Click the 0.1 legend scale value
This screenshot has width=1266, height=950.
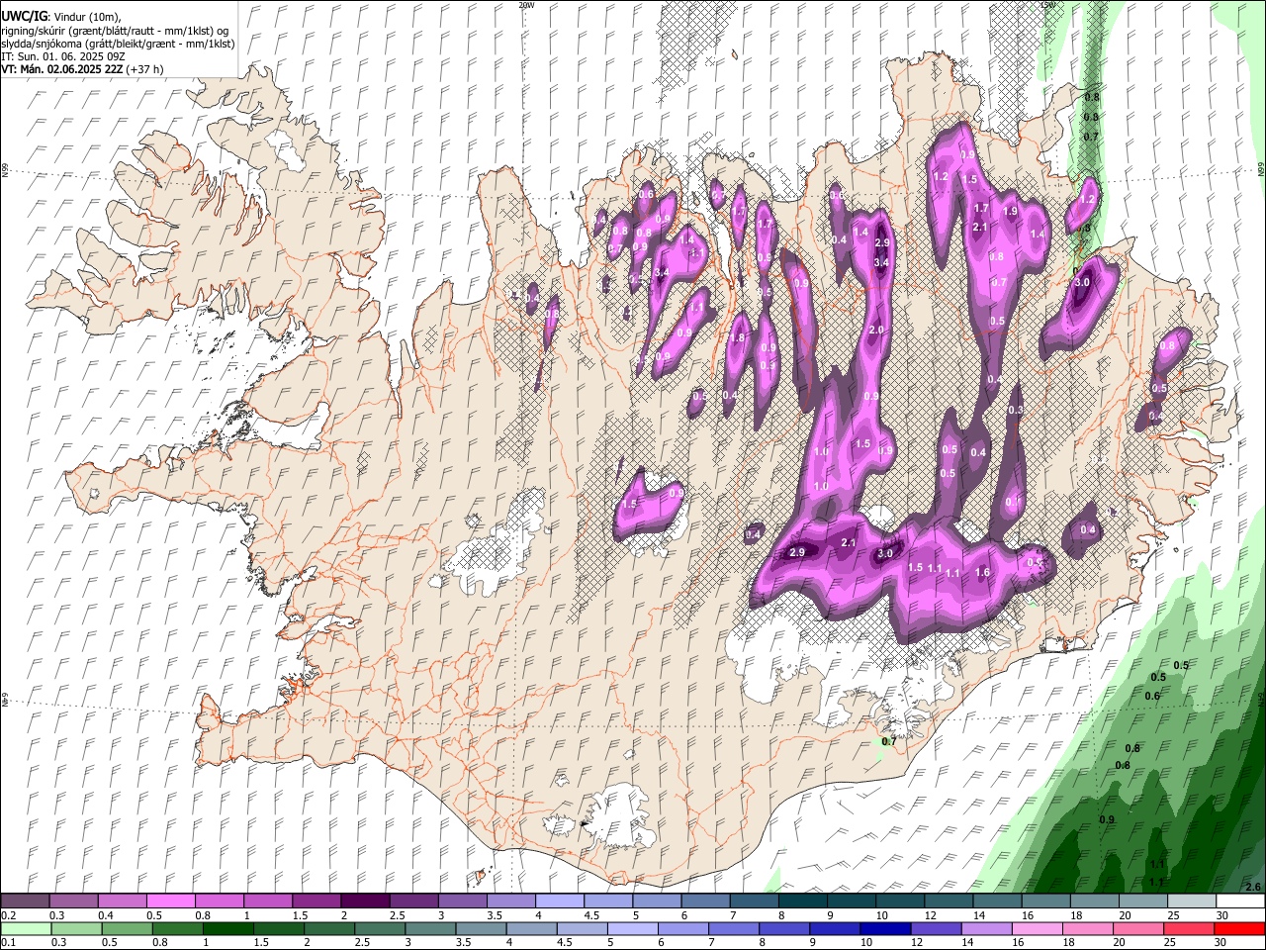tap(8, 943)
